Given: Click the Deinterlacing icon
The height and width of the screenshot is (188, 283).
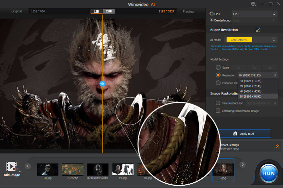Looking at the screenshot, I should (x=211, y=20).
